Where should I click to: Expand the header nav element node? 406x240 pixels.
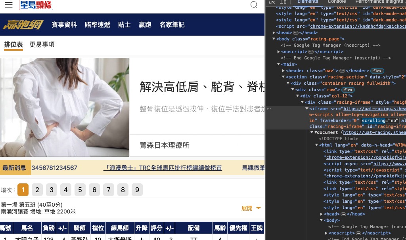[283, 71]
